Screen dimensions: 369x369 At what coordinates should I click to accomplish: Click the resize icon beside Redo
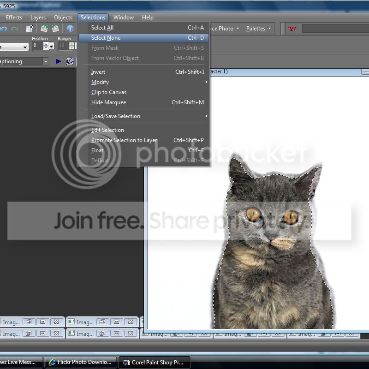[29, 29]
